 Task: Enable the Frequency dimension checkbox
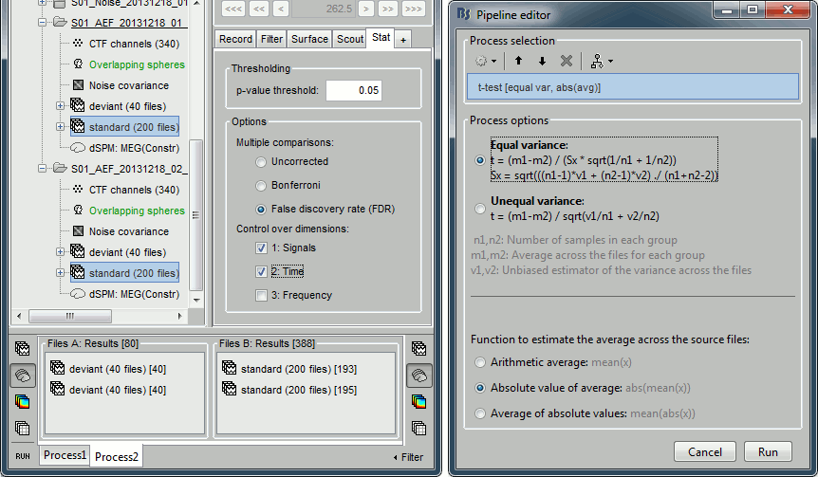click(261, 295)
